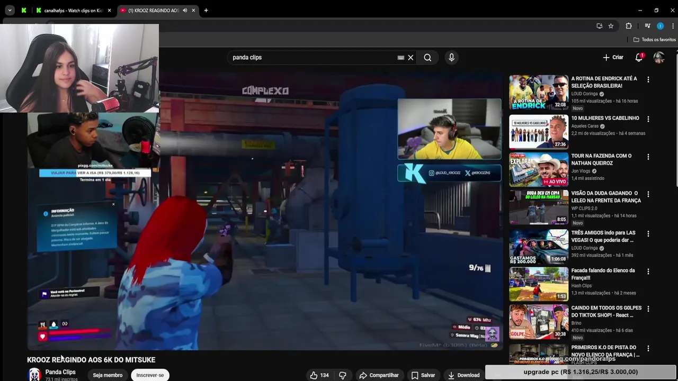Open options menu for PRIMEIROS K.O DE PISTA
The image size is (678, 381).
pos(648,348)
